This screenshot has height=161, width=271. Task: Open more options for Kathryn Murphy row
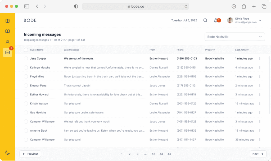pos(260,68)
